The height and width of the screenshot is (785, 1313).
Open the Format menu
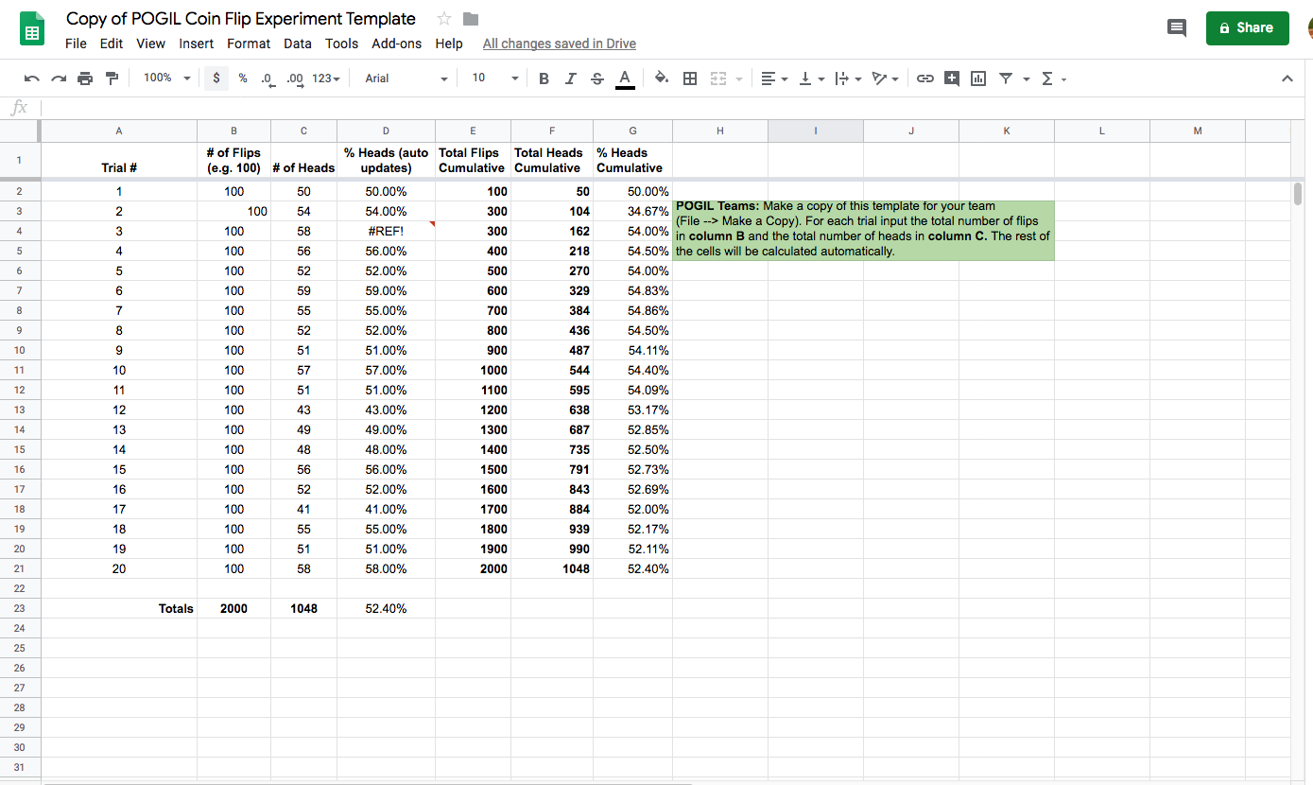[x=249, y=44]
